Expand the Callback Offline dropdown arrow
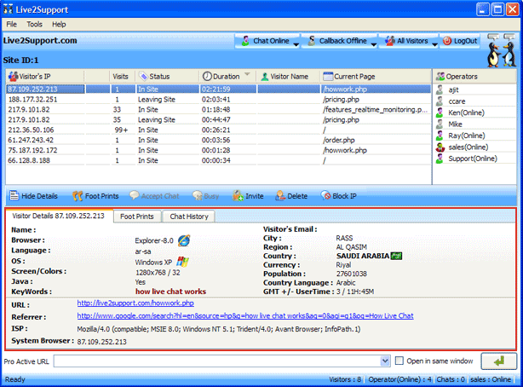This screenshot has height=387, width=523. point(374,44)
